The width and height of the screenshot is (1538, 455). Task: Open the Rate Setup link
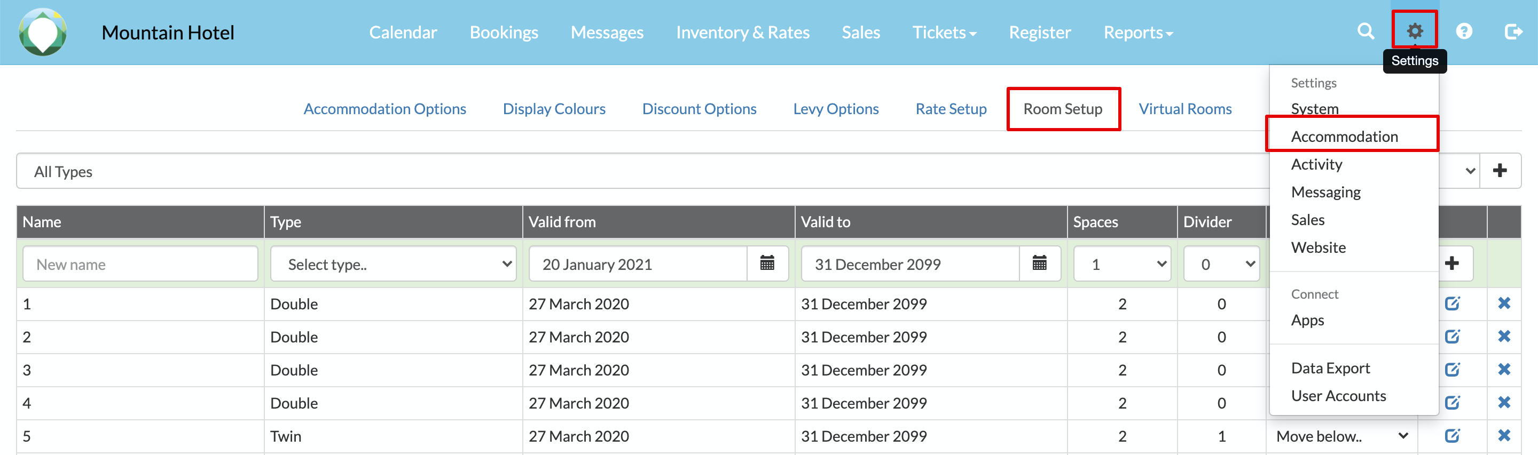click(951, 109)
